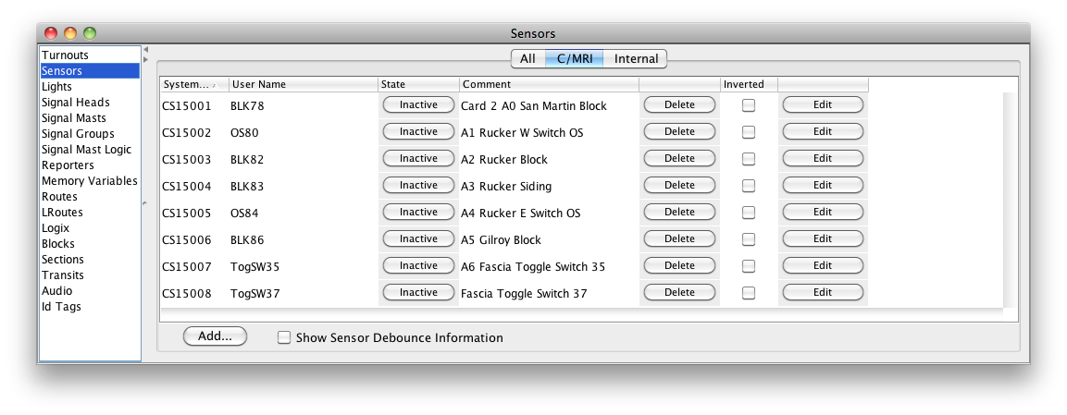Viewport: 1067px width, 415px height.
Task: Select Transits entry
Action: [x=90, y=275]
